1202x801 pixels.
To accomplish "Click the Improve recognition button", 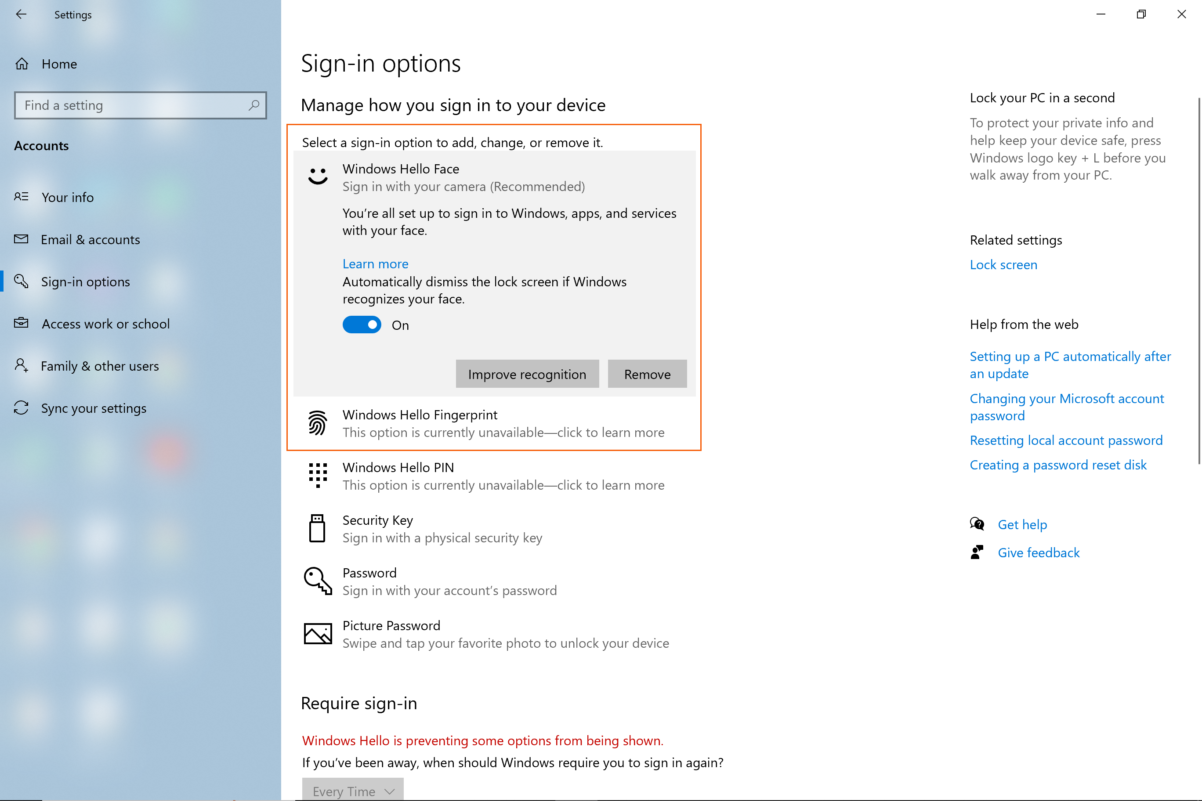I will pos(527,374).
